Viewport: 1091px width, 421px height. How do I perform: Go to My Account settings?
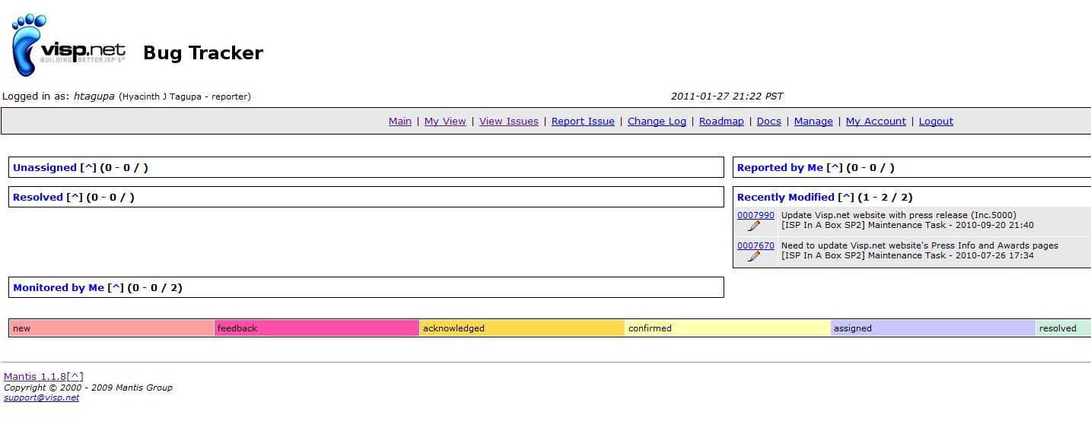click(876, 121)
